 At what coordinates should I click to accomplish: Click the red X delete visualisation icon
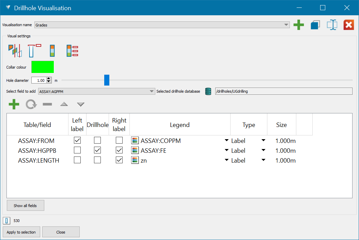pos(348,25)
